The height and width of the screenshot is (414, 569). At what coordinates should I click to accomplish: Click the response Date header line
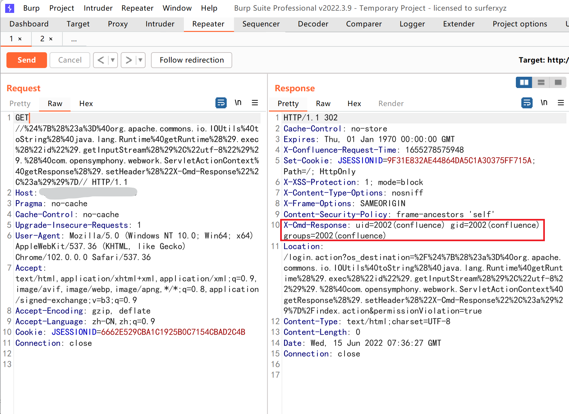[362, 343]
